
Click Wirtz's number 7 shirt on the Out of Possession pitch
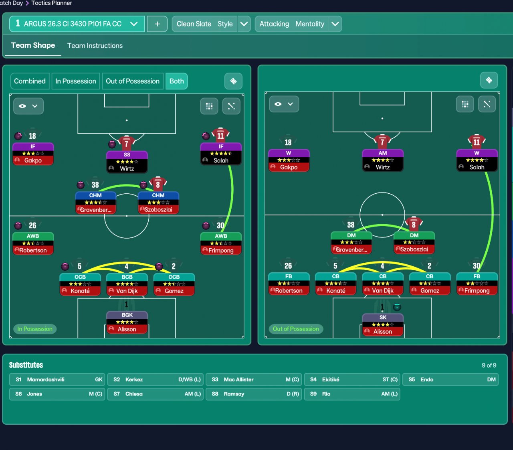point(382,141)
